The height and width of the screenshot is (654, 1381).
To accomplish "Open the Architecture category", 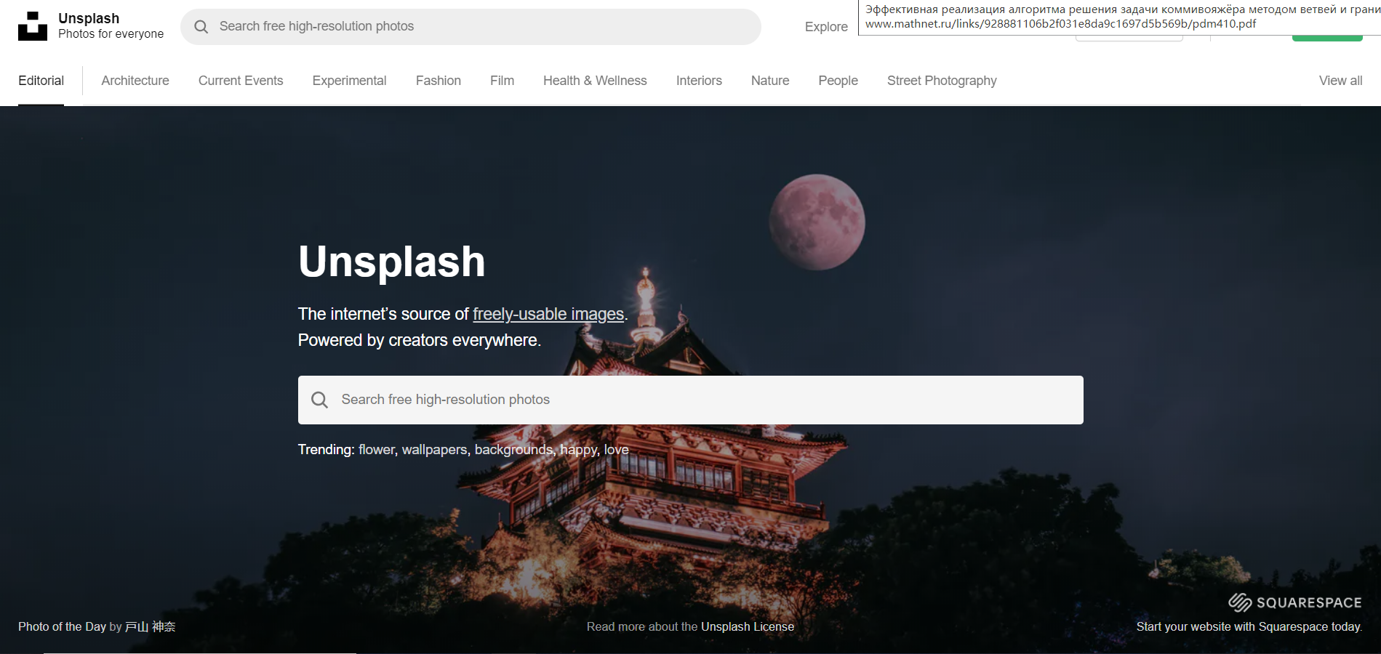I will coord(135,81).
